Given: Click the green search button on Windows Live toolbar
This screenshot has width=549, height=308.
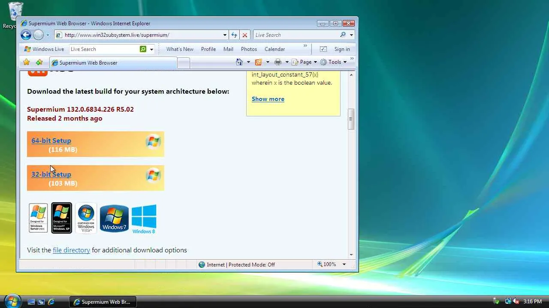Looking at the screenshot, I should click(143, 49).
